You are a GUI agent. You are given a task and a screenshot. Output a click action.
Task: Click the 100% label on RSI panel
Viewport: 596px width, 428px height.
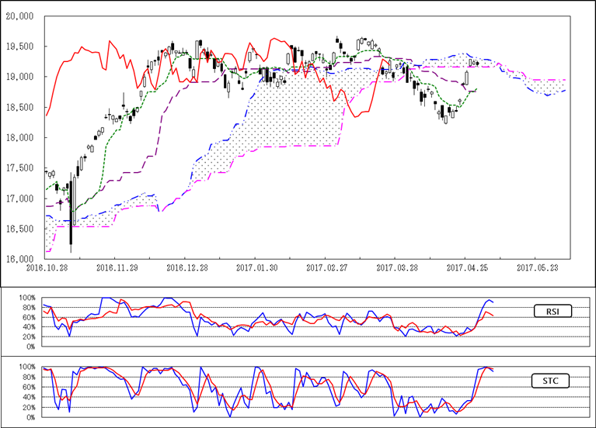[27, 298]
